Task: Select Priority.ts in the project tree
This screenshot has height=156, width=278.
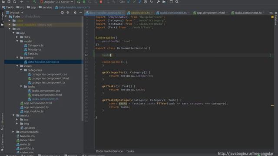Action: [x=33, y=49]
